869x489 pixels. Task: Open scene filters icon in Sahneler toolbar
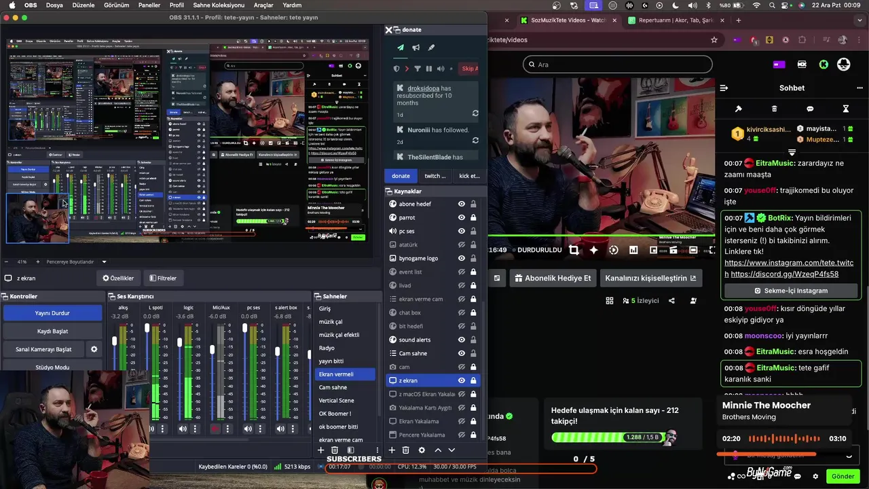(x=351, y=450)
